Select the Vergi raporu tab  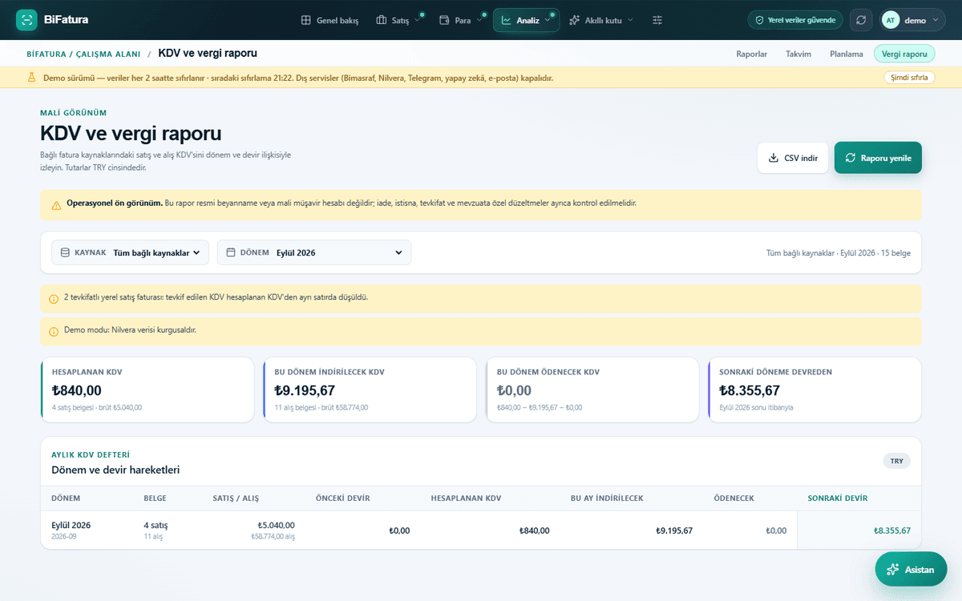click(904, 54)
